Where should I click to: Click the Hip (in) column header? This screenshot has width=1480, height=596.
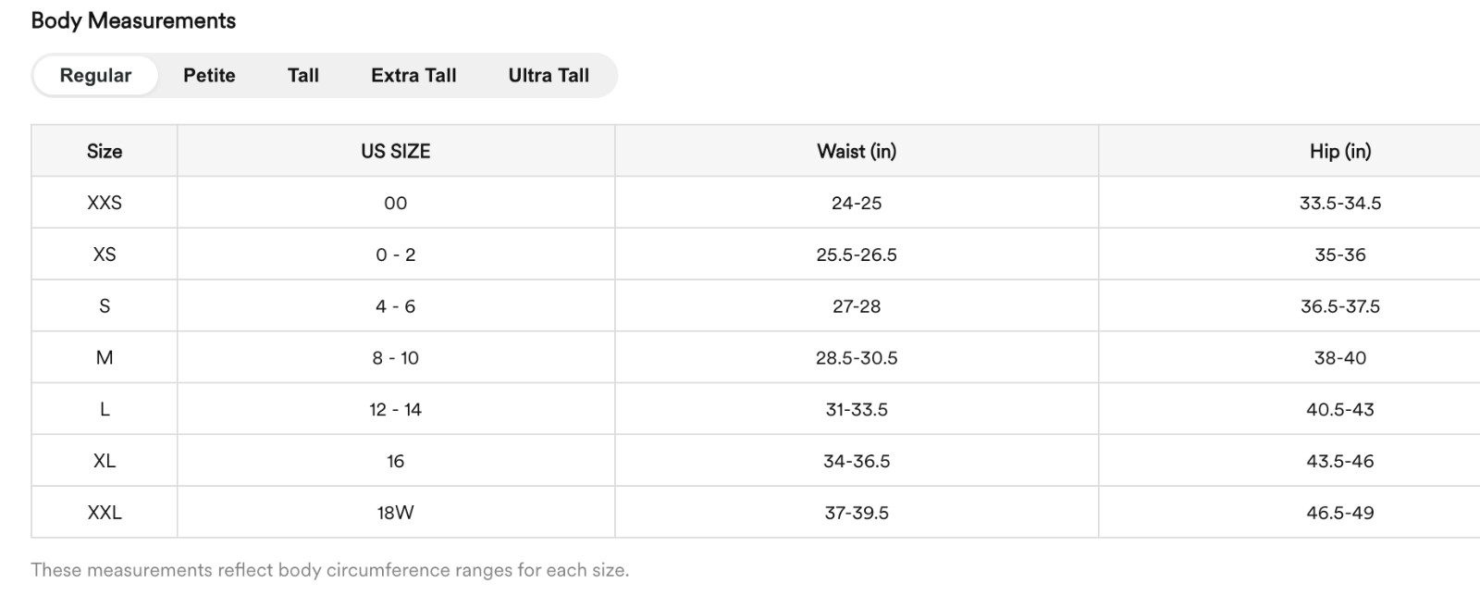[1340, 151]
